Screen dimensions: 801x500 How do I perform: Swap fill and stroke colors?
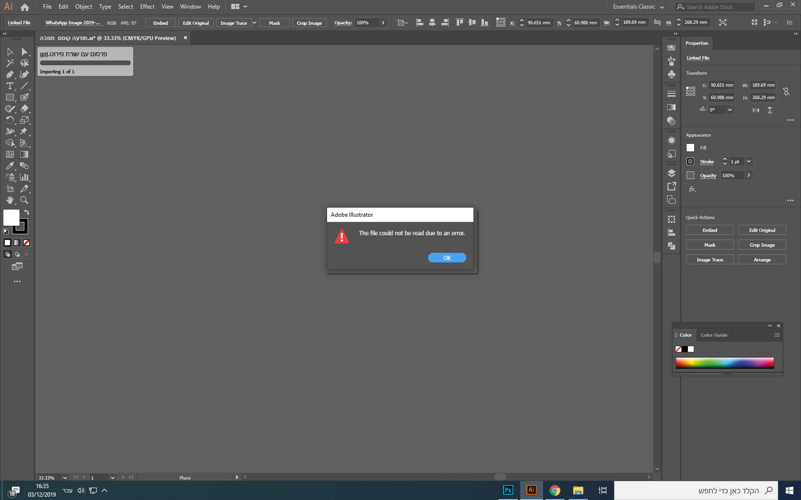[x=27, y=212]
